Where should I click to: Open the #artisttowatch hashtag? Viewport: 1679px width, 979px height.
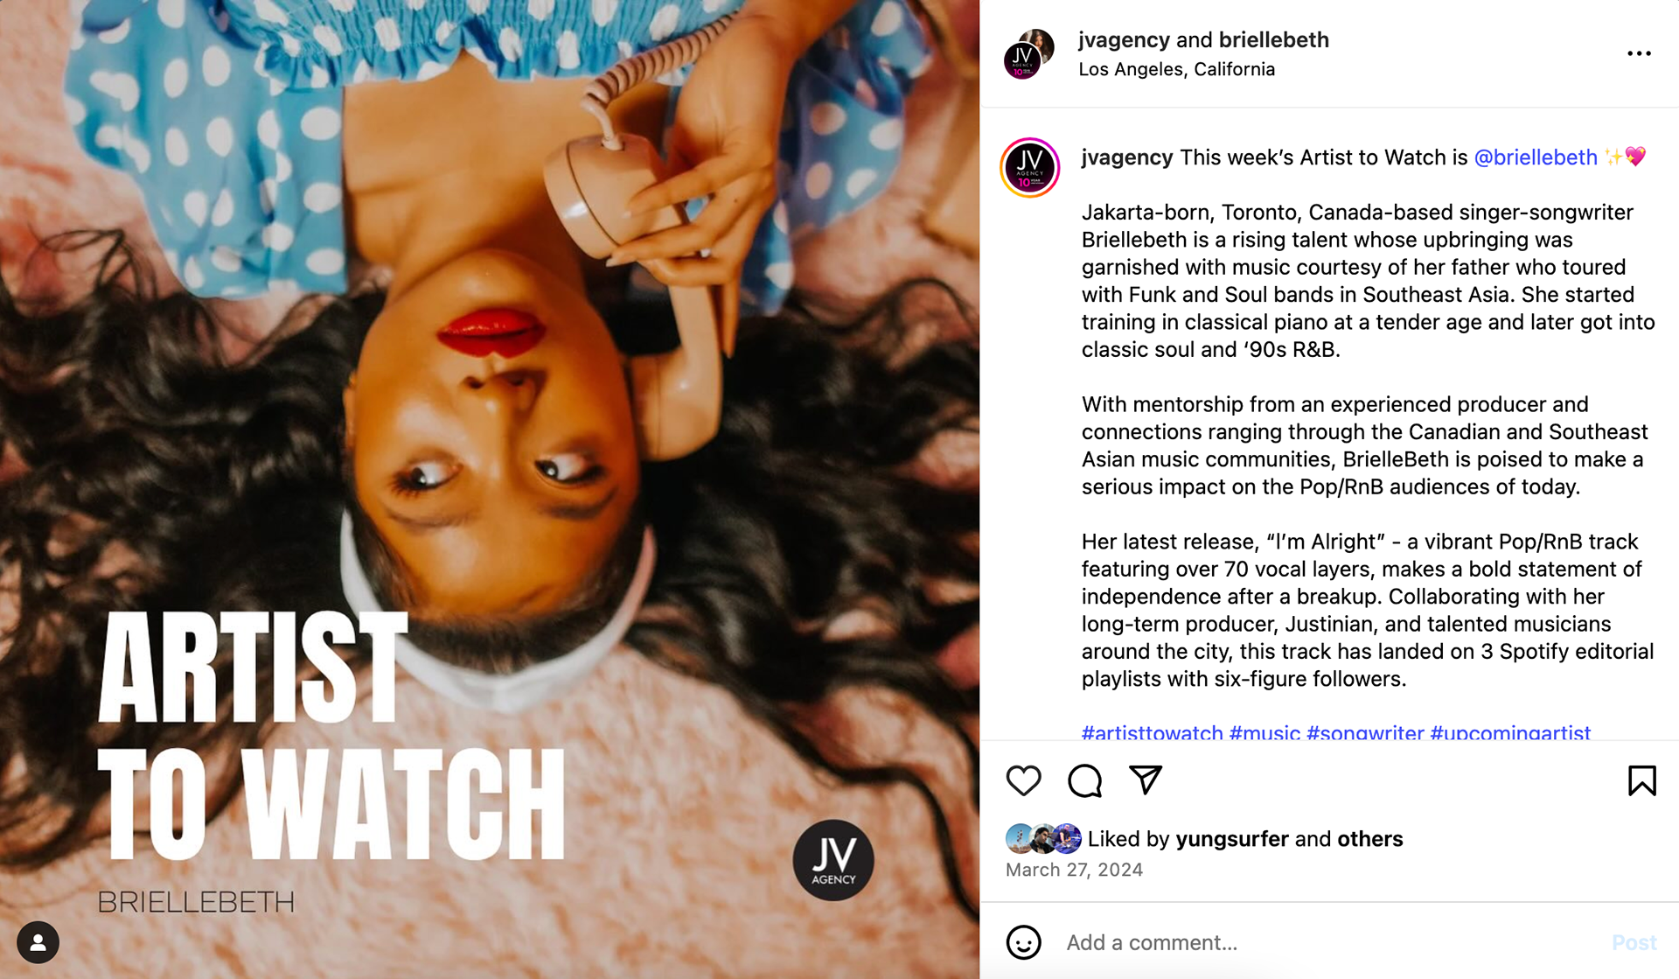tap(1152, 731)
